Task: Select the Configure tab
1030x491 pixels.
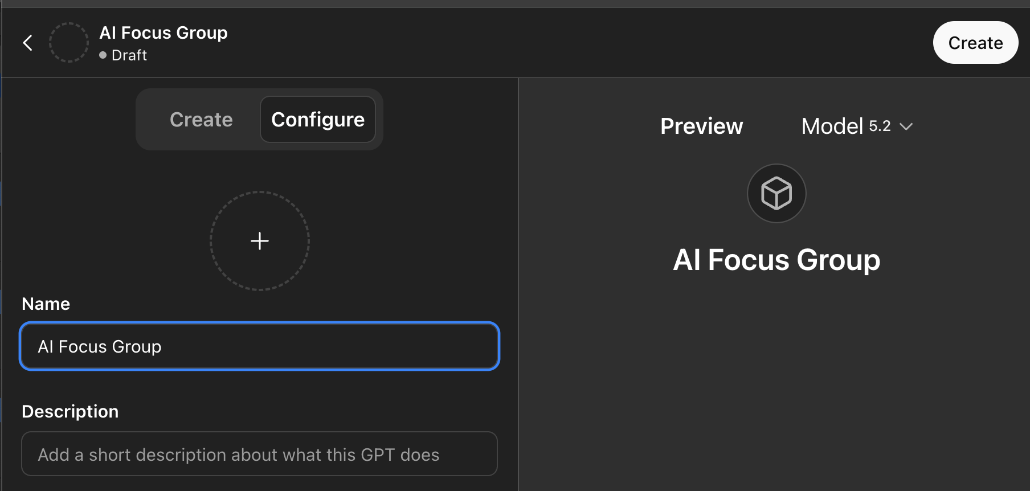Action: pos(318,120)
